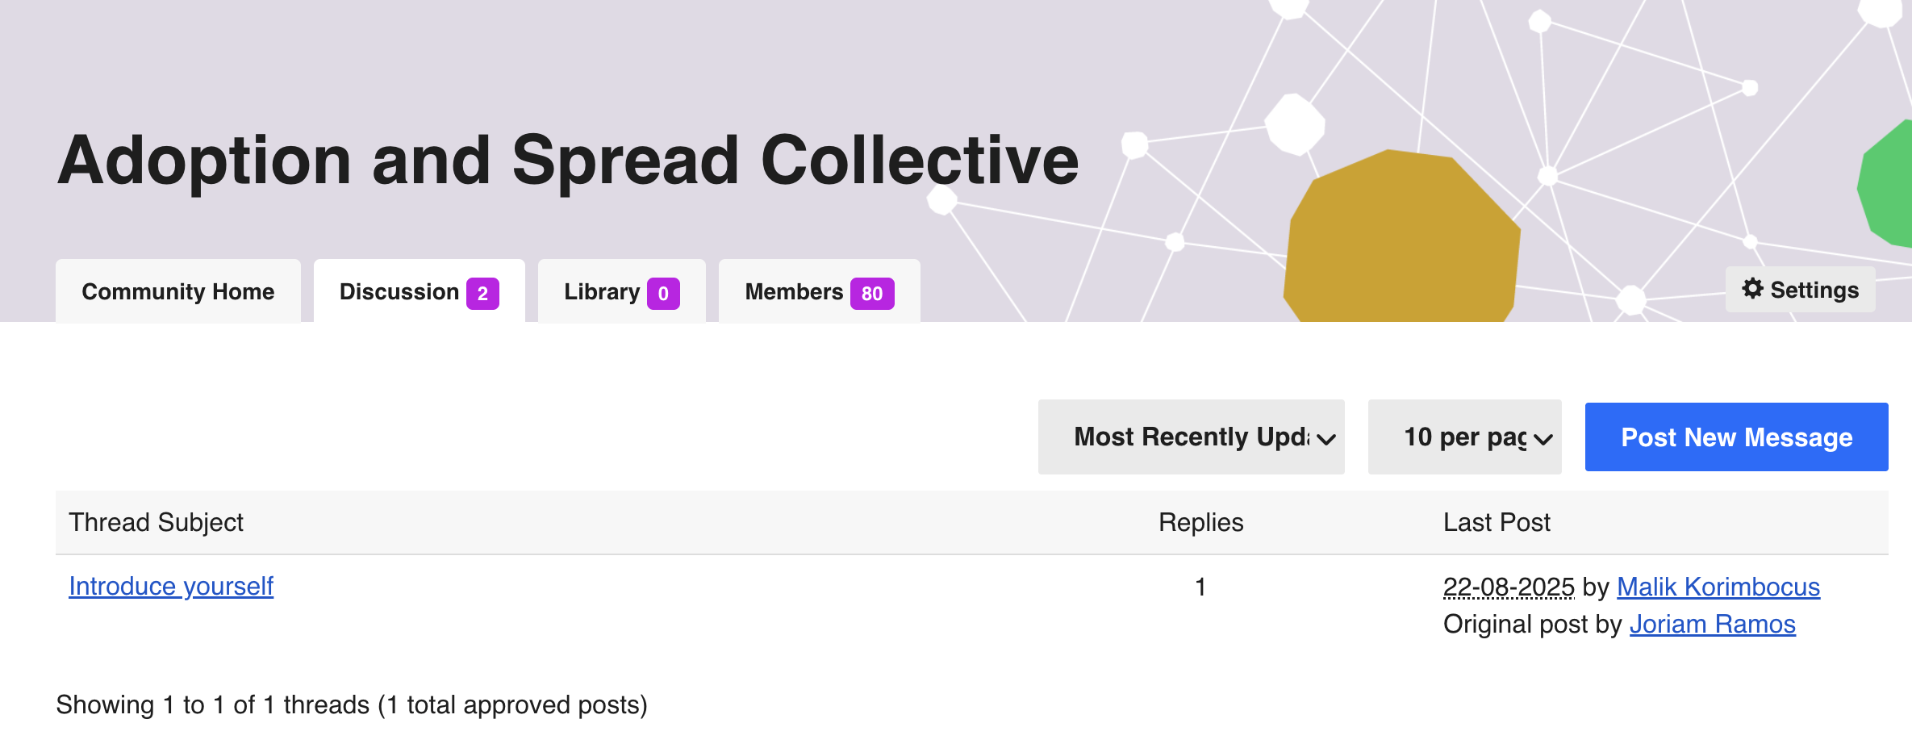Click the Members count badge showing 80
This screenshot has height=744, width=1912.
[871, 294]
